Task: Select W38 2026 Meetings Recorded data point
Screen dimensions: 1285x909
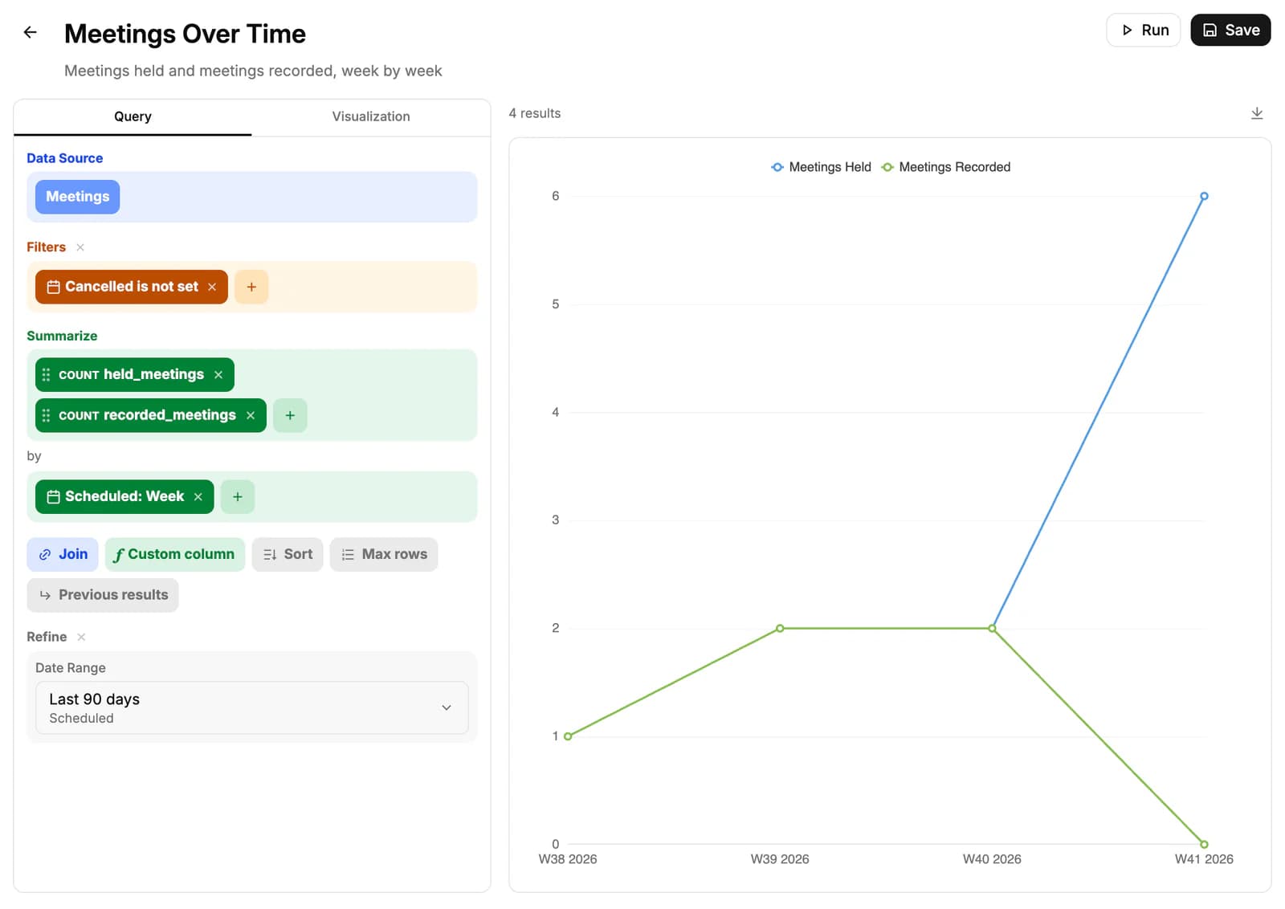Action: 568,736
